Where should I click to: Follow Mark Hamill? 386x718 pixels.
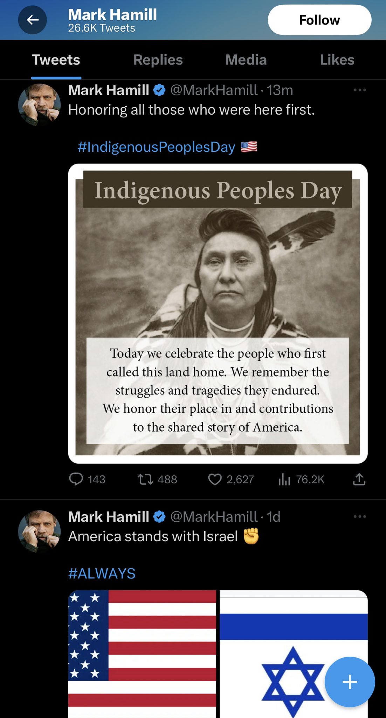[x=319, y=20]
